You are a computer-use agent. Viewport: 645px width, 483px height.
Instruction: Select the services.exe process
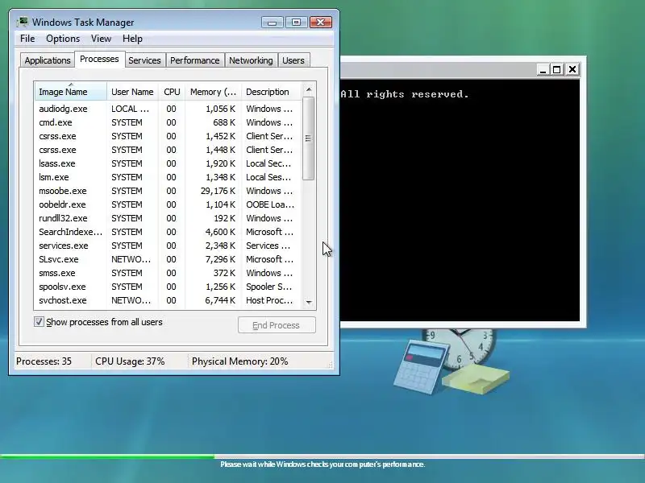[x=169, y=246]
